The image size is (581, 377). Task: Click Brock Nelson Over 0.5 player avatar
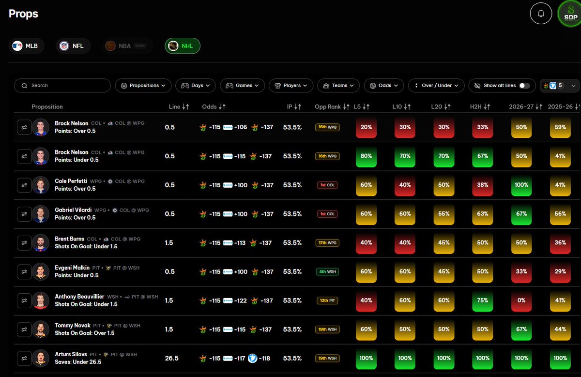[x=41, y=127]
